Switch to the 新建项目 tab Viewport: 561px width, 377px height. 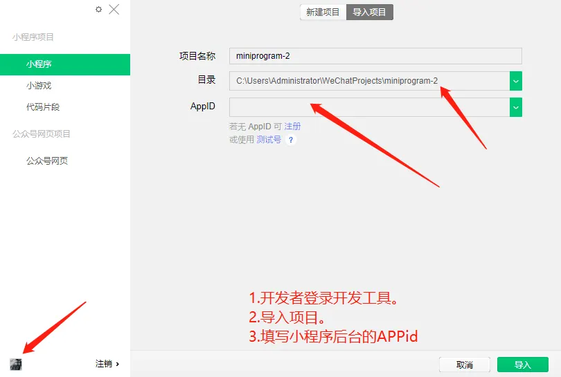[x=323, y=12]
